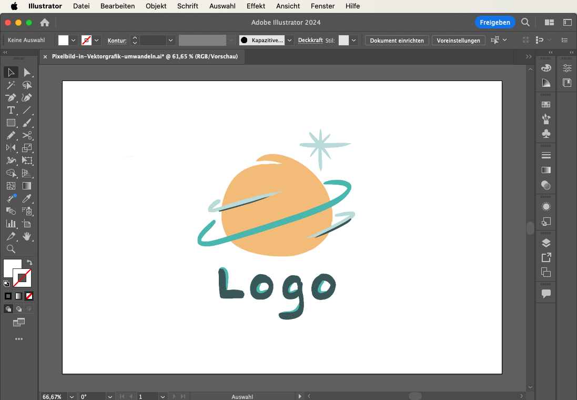Swap fill and stroke colors

pos(29,262)
